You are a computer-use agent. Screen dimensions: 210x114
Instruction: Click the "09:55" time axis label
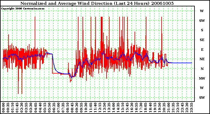click(x=81, y=108)
